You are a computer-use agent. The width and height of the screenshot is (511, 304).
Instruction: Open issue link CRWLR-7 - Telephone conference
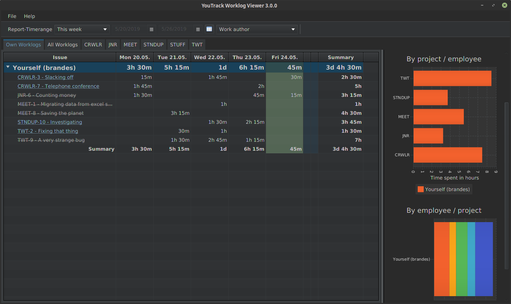click(58, 86)
